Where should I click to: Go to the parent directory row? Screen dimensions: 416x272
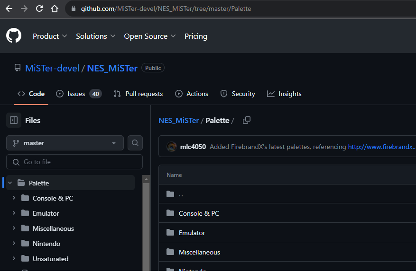coord(287,194)
